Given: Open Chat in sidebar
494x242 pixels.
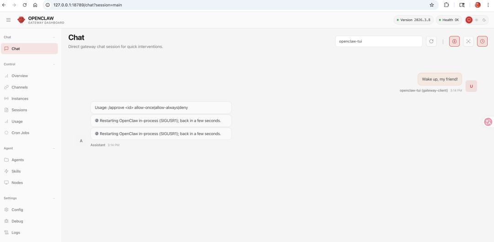Looking at the screenshot, I should click(29, 48).
